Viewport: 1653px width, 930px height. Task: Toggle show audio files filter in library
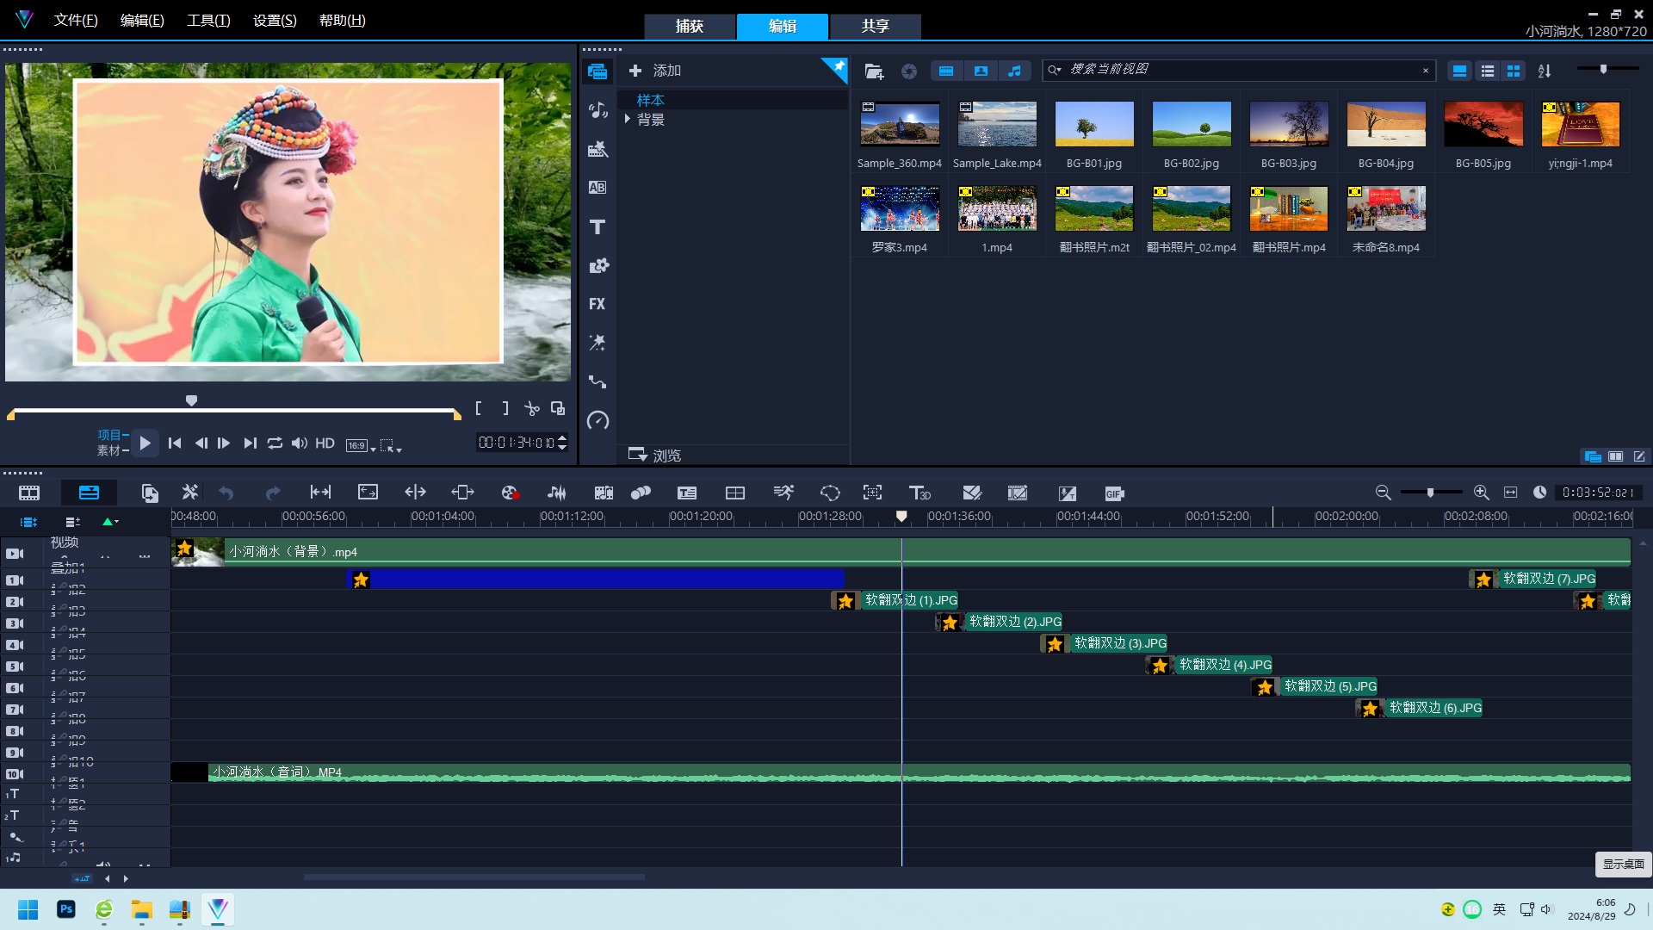[x=1015, y=71]
